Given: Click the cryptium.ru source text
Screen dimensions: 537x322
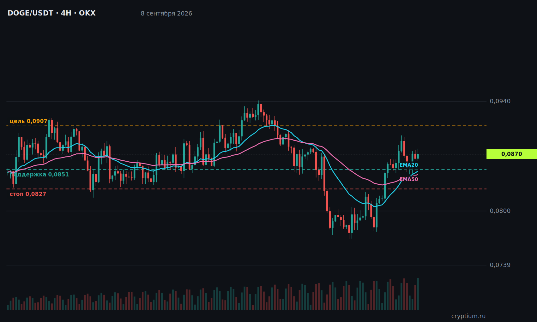Looking at the screenshot, I should coord(468,316).
